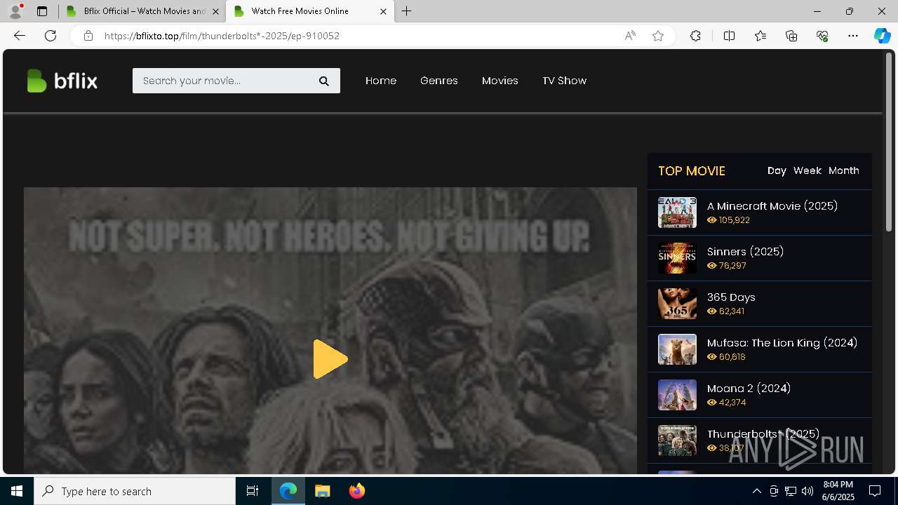The width and height of the screenshot is (898, 505).
Task: Click the search magnifier icon
Action: point(324,81)
